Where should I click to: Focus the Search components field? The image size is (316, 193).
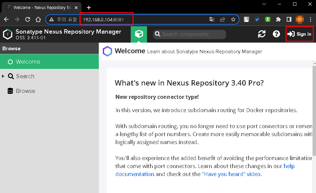tap(190, 34)
